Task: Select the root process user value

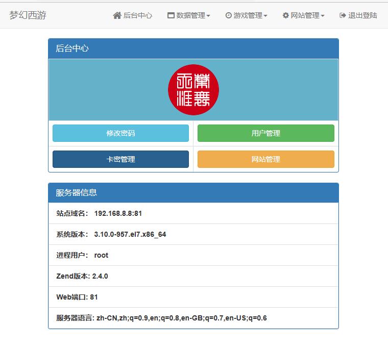Action: pyautogui.click(x=101, y=255)
